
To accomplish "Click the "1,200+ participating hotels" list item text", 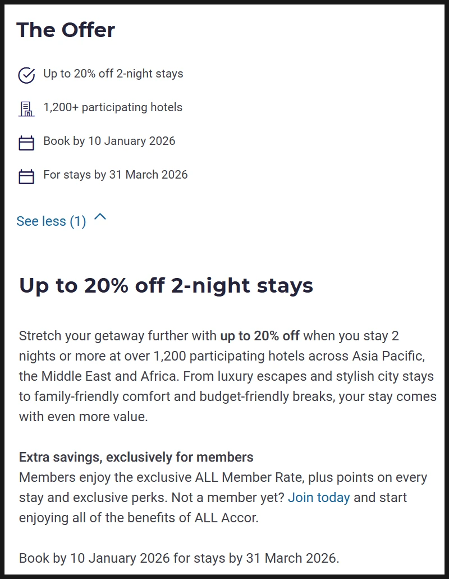I will (113, 107).
